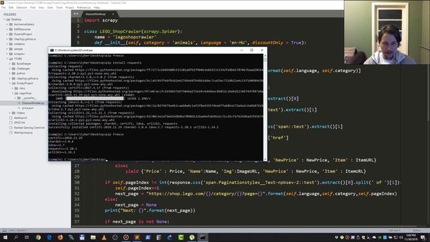Viewport: 430px width, 242px height.
Task: Expand the Videos folder
Action: (x=10, y=113)
